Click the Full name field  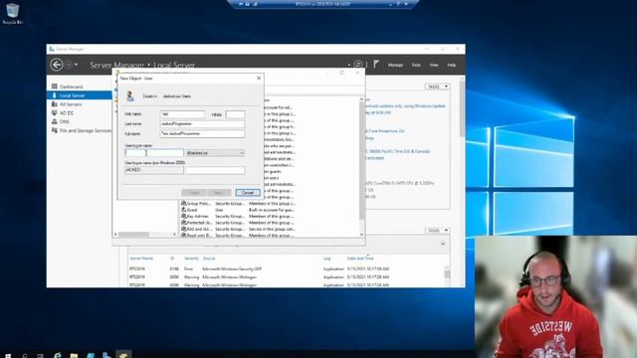[202, 133]
